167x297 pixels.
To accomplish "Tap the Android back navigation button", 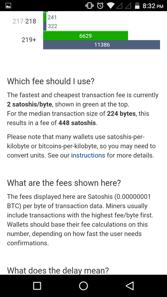I will [130, 286].
